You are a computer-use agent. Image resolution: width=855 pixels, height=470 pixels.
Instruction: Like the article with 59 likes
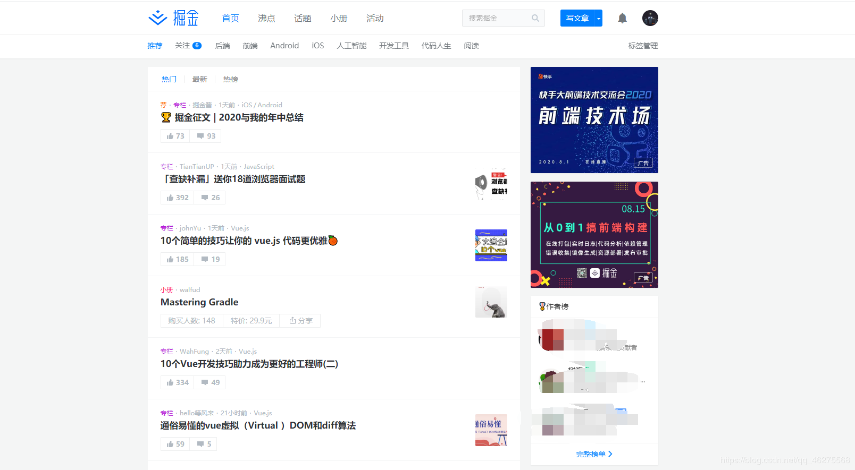[175, 444]
